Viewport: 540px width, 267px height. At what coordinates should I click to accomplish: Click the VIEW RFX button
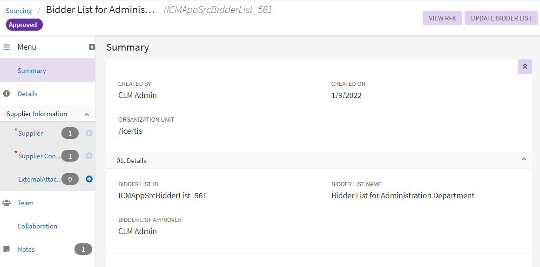click(442, 18)
